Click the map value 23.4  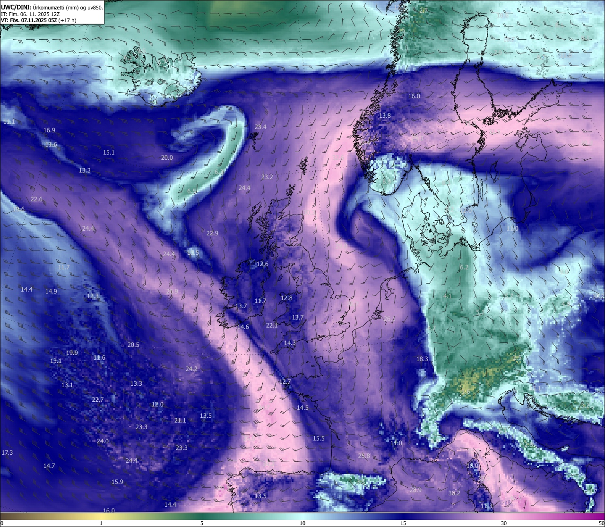[260, 127]
